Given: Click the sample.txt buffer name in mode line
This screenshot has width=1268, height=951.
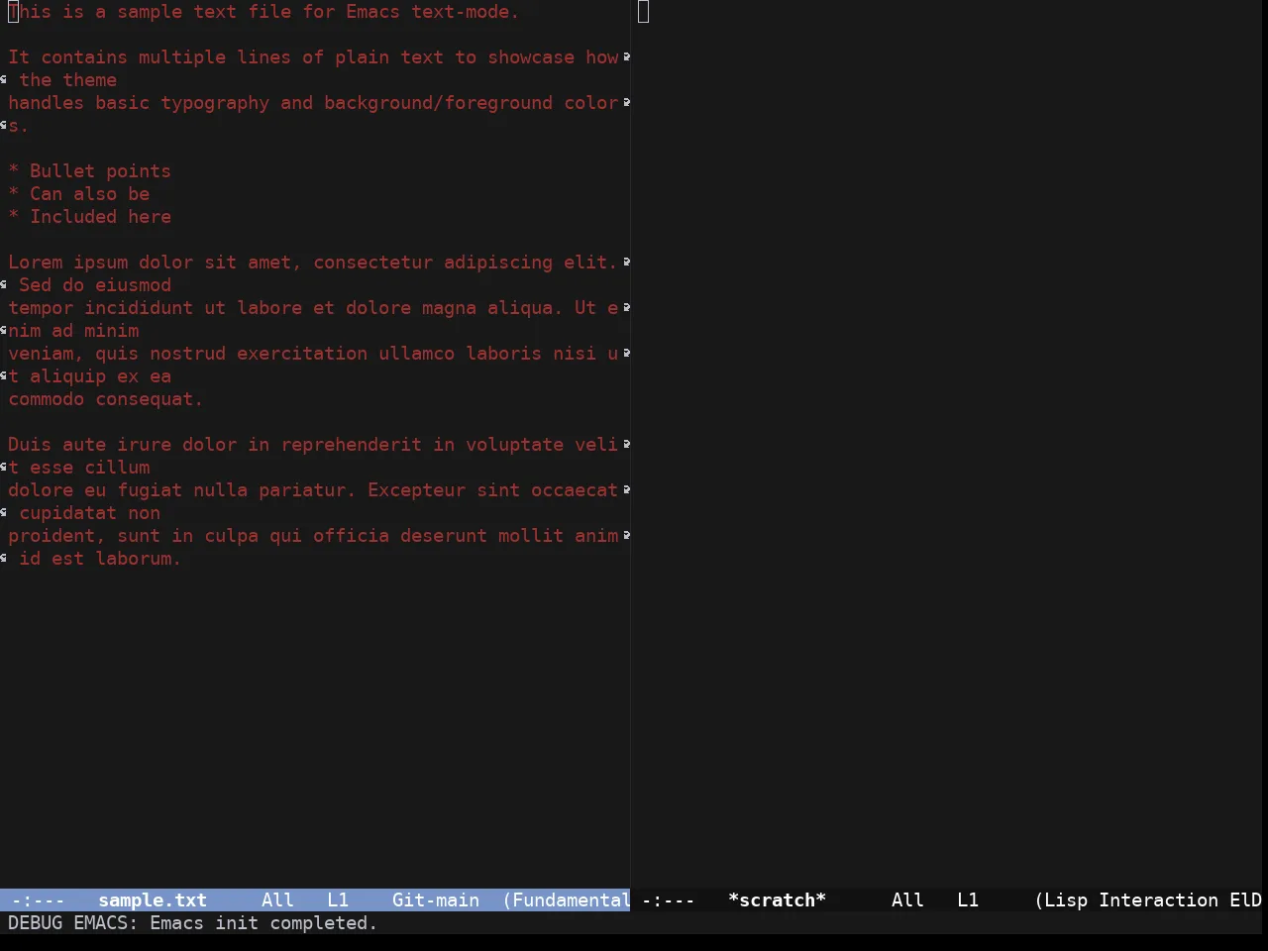Looking at the screenshot, I should (x=153, y=899).
